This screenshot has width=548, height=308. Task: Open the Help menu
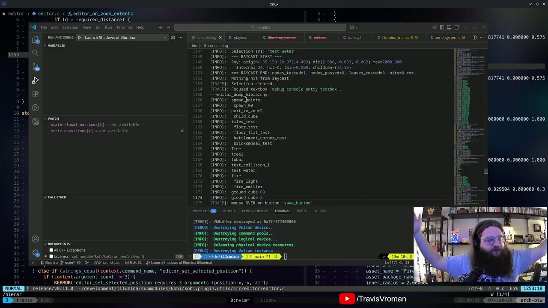coord(140,27)
